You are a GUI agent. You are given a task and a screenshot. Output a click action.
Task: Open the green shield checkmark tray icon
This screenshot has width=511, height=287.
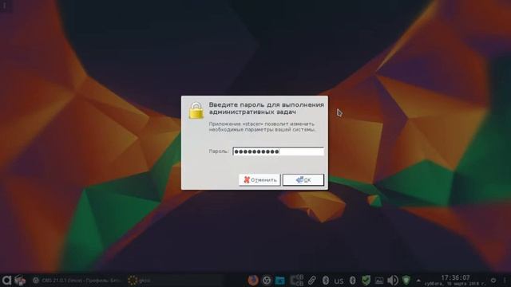pyautogui.click(x=366, y=280)
